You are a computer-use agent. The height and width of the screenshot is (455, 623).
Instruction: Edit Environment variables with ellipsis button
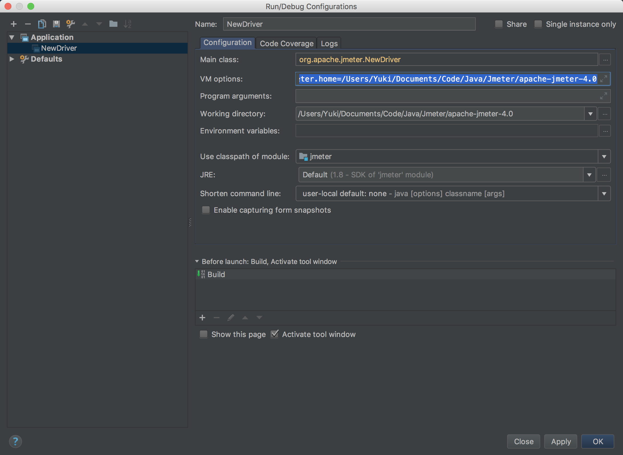point(605,131)
